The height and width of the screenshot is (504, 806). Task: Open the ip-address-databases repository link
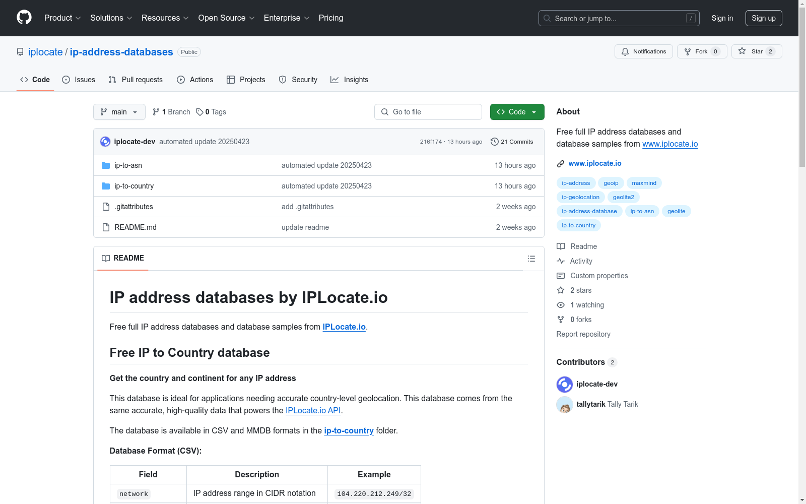click(x=121, y=52)
